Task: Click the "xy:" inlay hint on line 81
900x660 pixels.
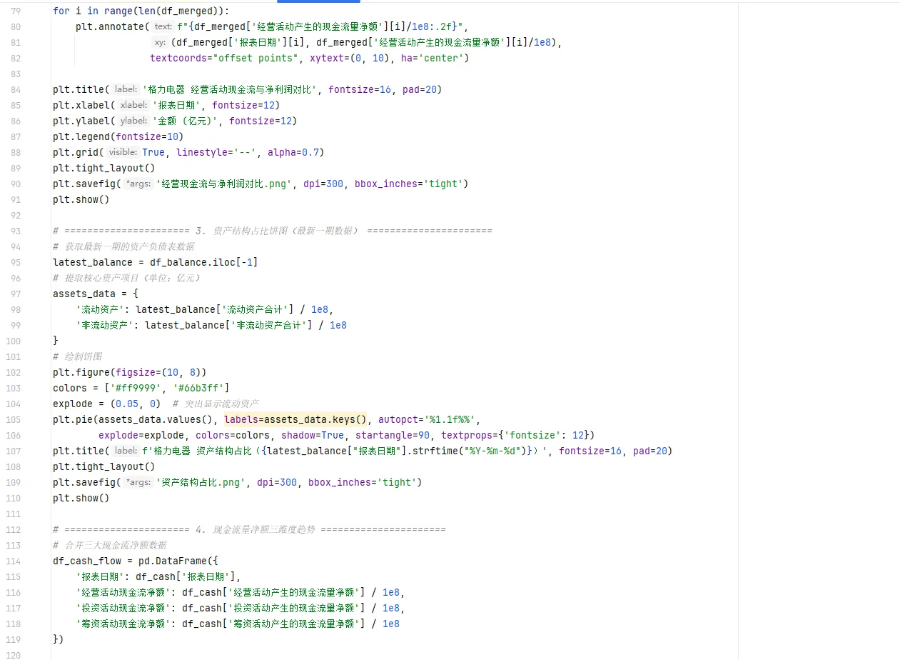Action: click(161, 43)
